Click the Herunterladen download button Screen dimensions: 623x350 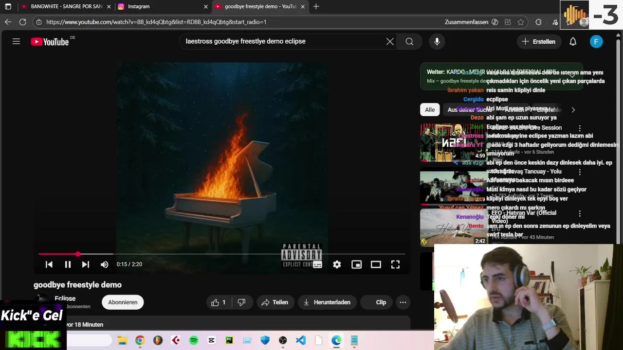[327, 302]
